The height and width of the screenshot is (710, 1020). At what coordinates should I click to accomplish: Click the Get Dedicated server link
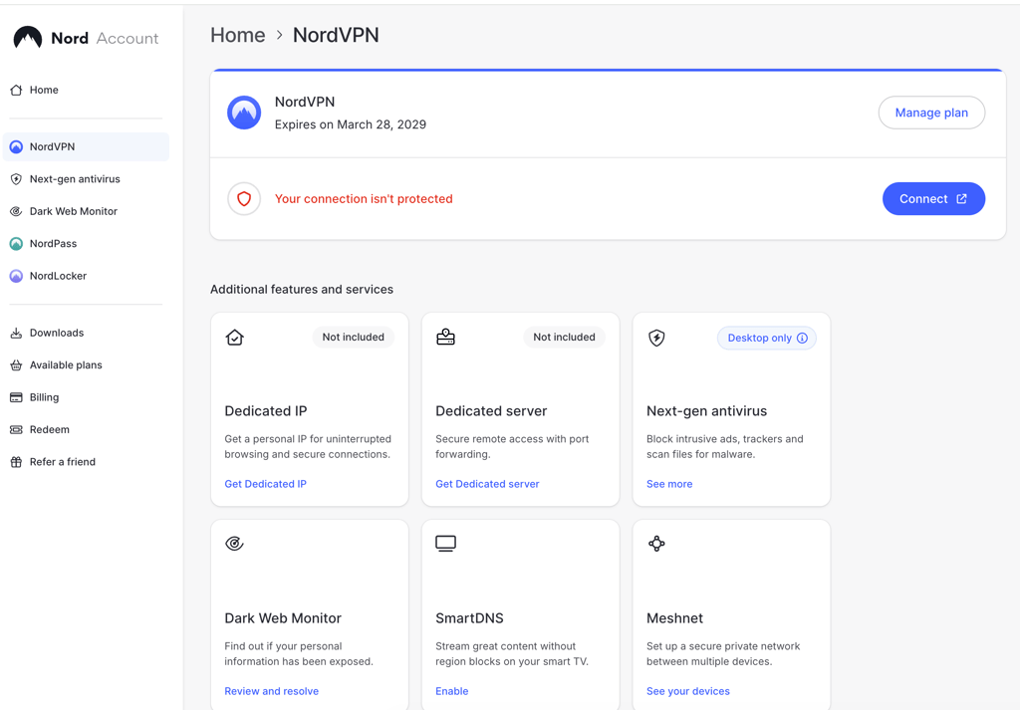click(x=487, y=484)
